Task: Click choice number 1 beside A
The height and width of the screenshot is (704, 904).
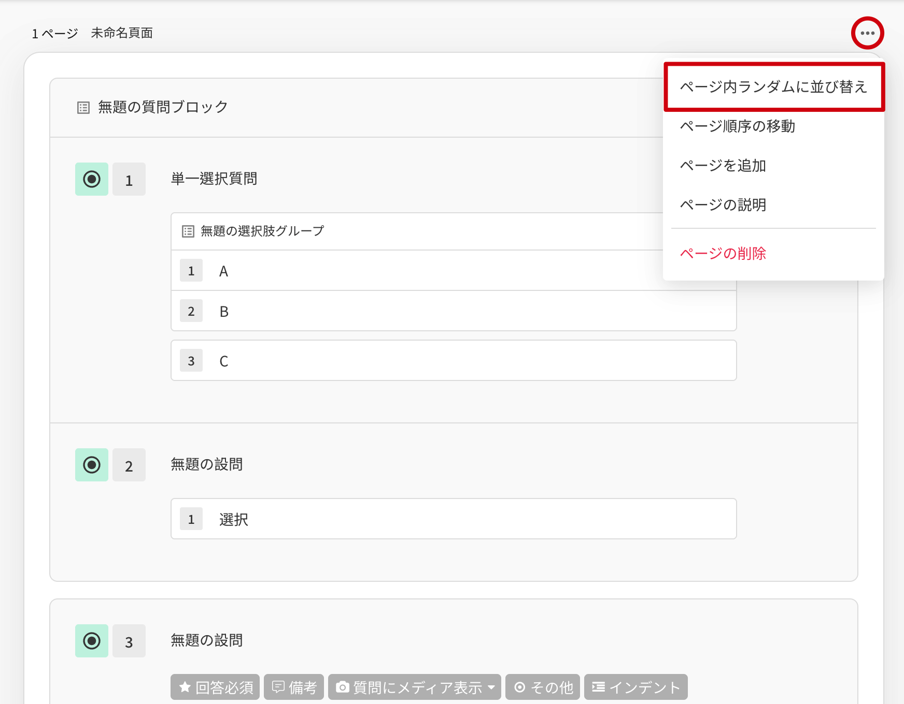Action: coord(191,270)
